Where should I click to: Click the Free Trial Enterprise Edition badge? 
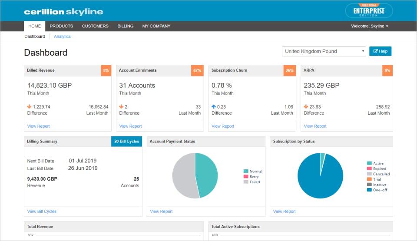coord(369,11)
